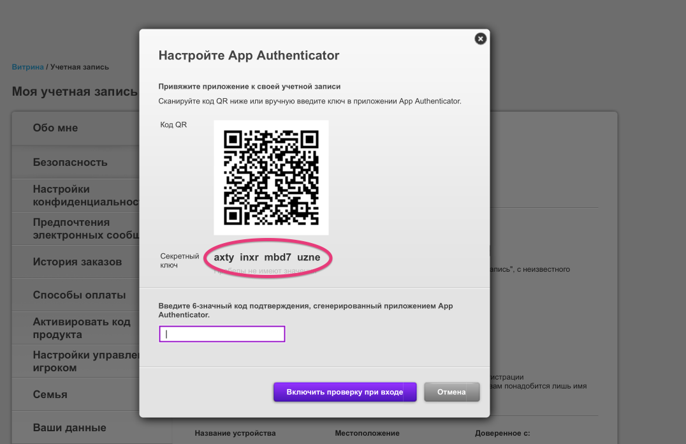This screenshot has height=444, width=686.
Task: Open the Обо мне sidebar section
Action: coord(76,128)
